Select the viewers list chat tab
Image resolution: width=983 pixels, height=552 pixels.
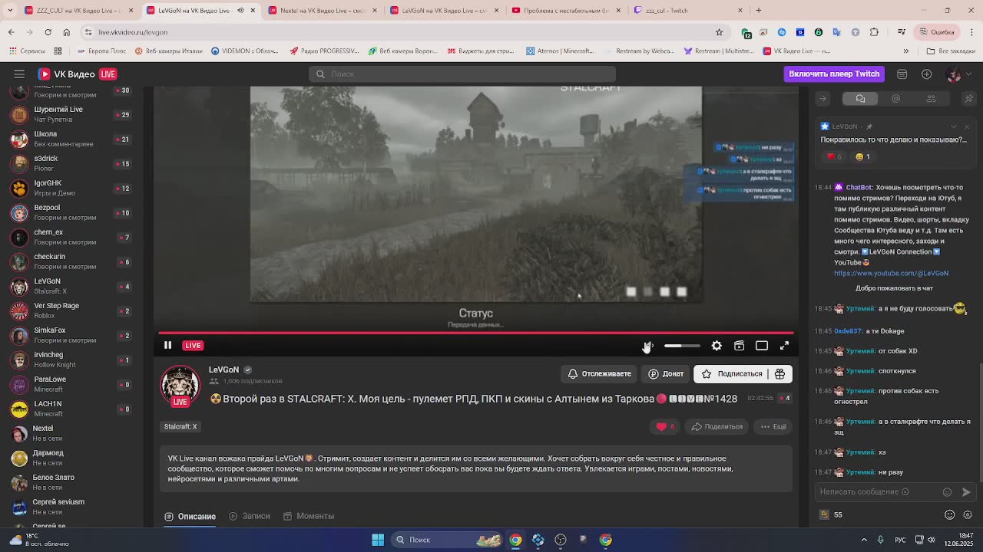(931, 98)
